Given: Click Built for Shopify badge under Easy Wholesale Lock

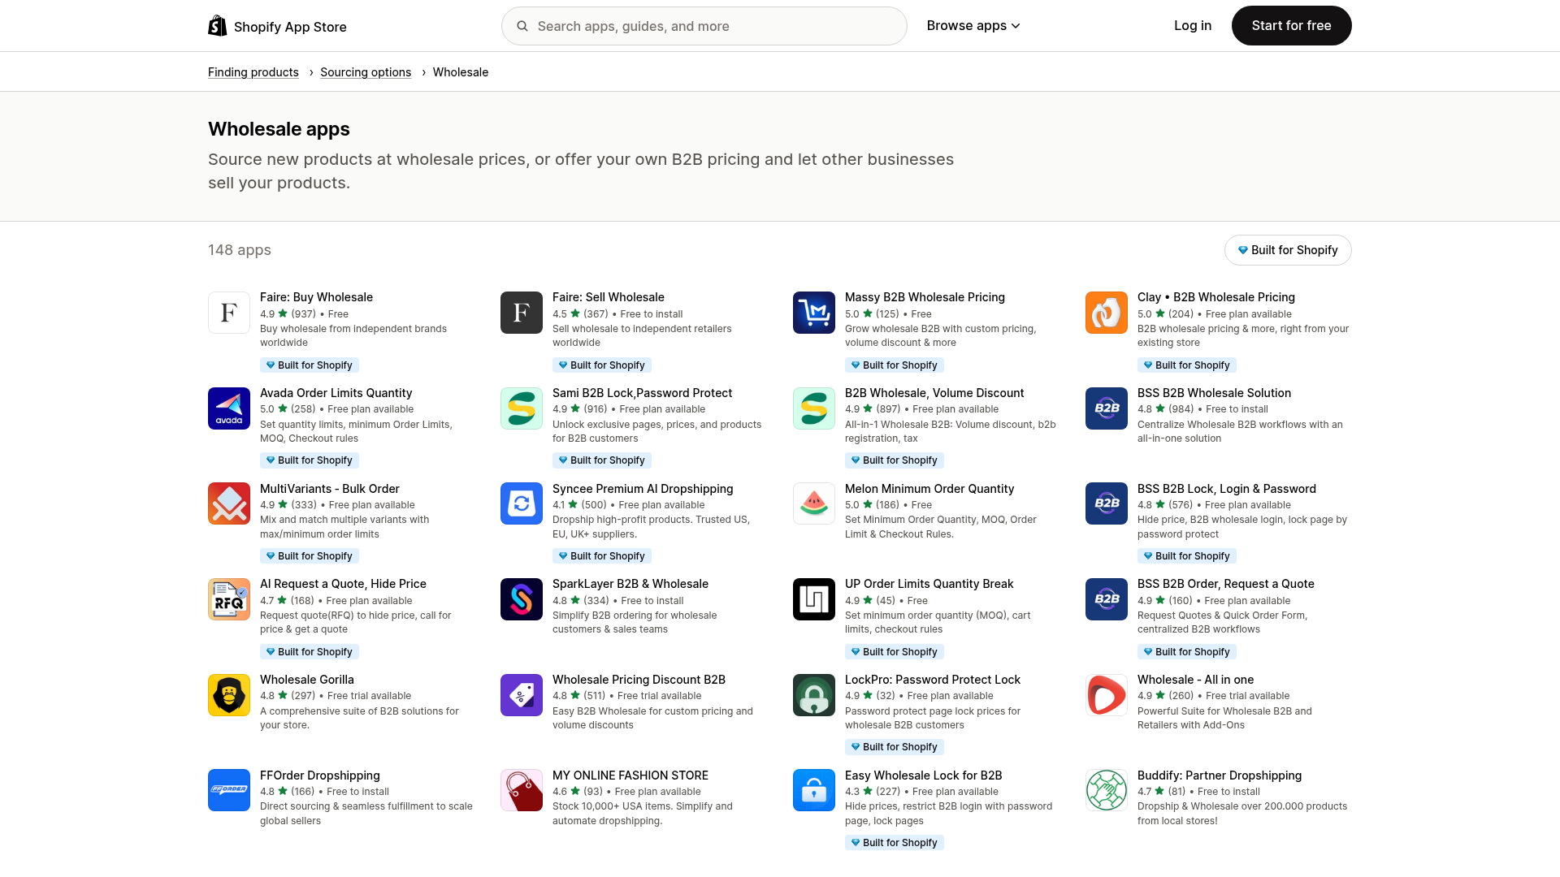Looking at the screenshot, I should click(895, 843).
